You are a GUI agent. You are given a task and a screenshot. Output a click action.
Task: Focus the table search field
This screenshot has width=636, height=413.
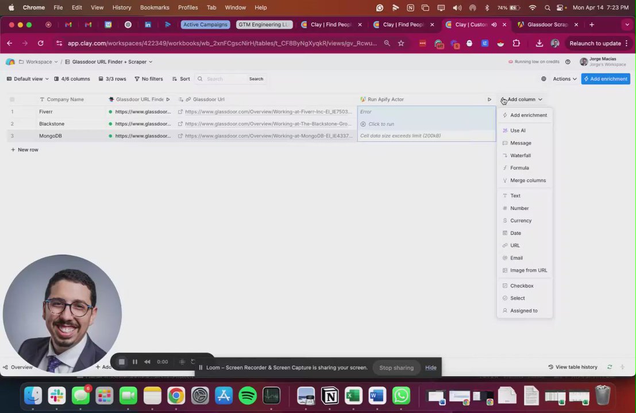coord(221,79)
